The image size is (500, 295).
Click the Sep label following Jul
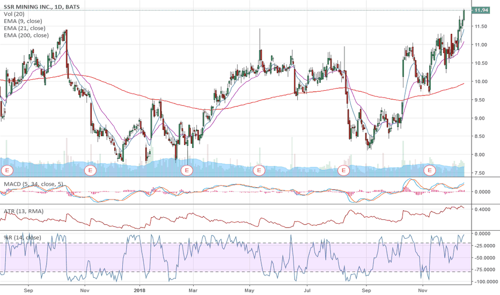[x=366, y=291]
